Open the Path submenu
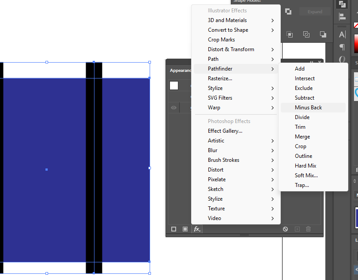The height and width of the screenshot is (280, 358). tap(236, 59)
